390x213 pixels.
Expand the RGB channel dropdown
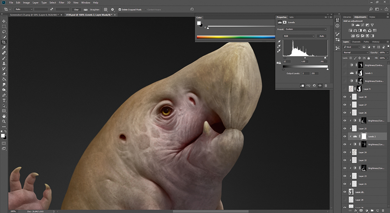[299, 36]
